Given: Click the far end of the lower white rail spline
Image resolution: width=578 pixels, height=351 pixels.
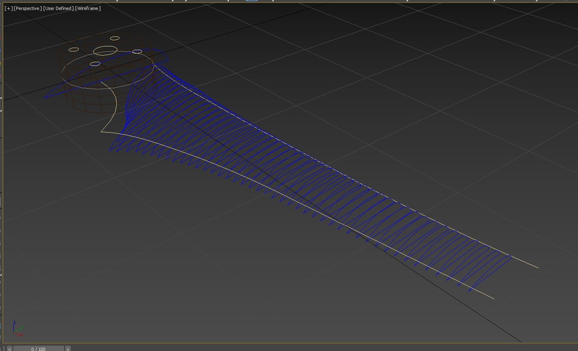Looking at the screenshot, I should pos(493,298).
